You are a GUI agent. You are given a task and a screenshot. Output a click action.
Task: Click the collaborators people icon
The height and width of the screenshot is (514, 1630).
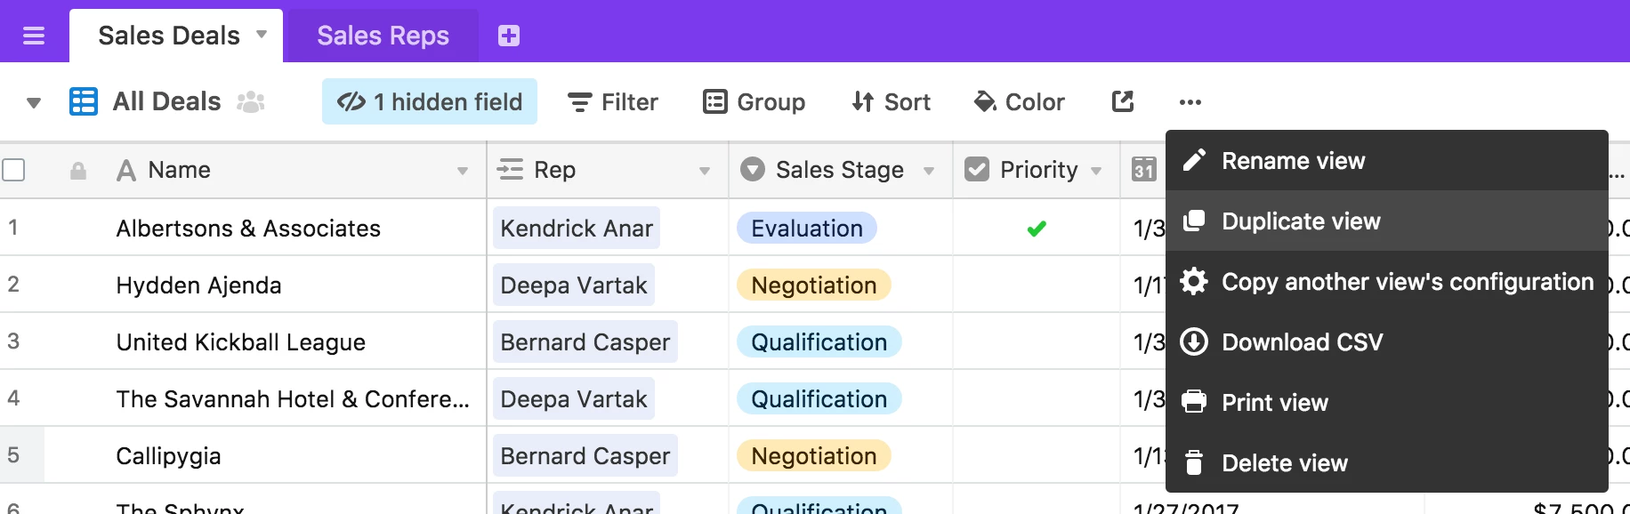pyautogui.click(x=251, y=102)
